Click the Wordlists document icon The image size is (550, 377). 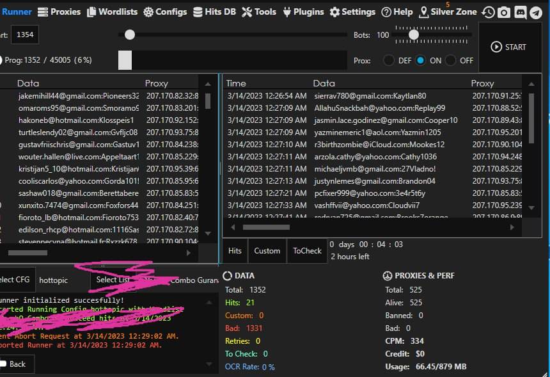pos(91,12)
